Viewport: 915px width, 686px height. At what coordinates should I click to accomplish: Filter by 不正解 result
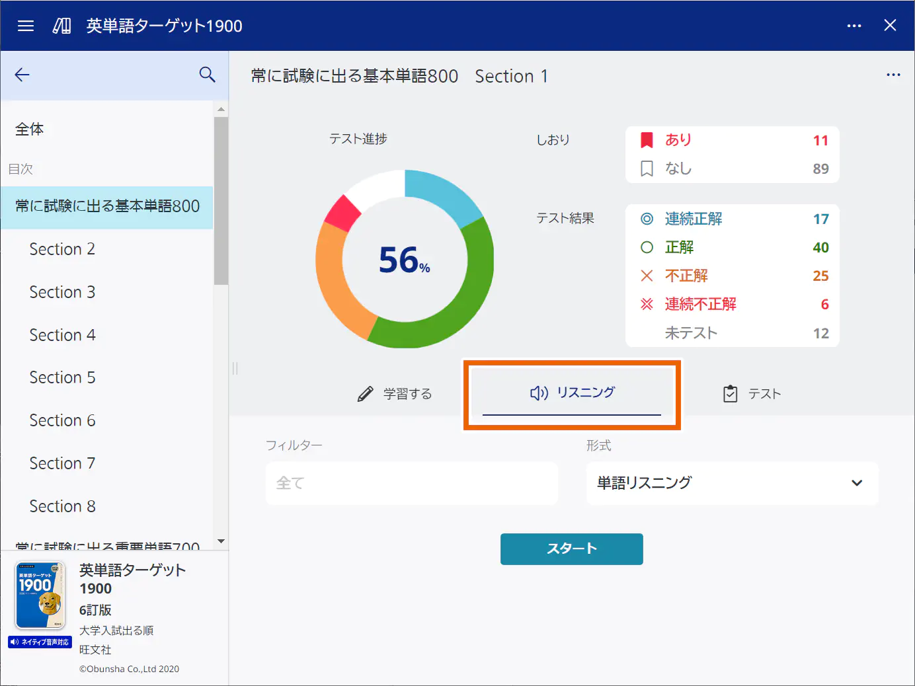point(733,276)
